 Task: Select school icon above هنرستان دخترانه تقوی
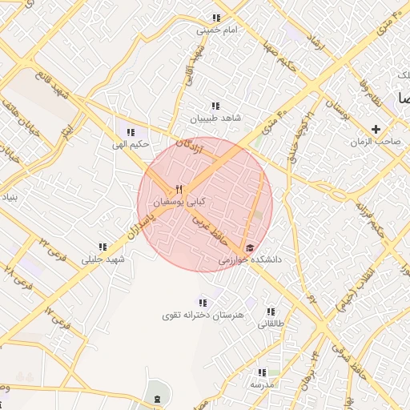(x=203, y=303)
